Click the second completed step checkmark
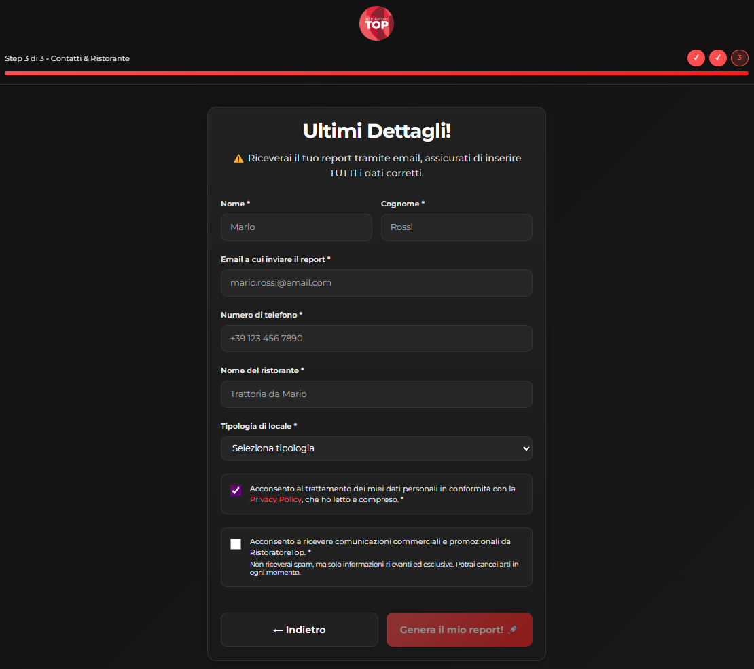The image size is (754, 669). click(717, 58)
